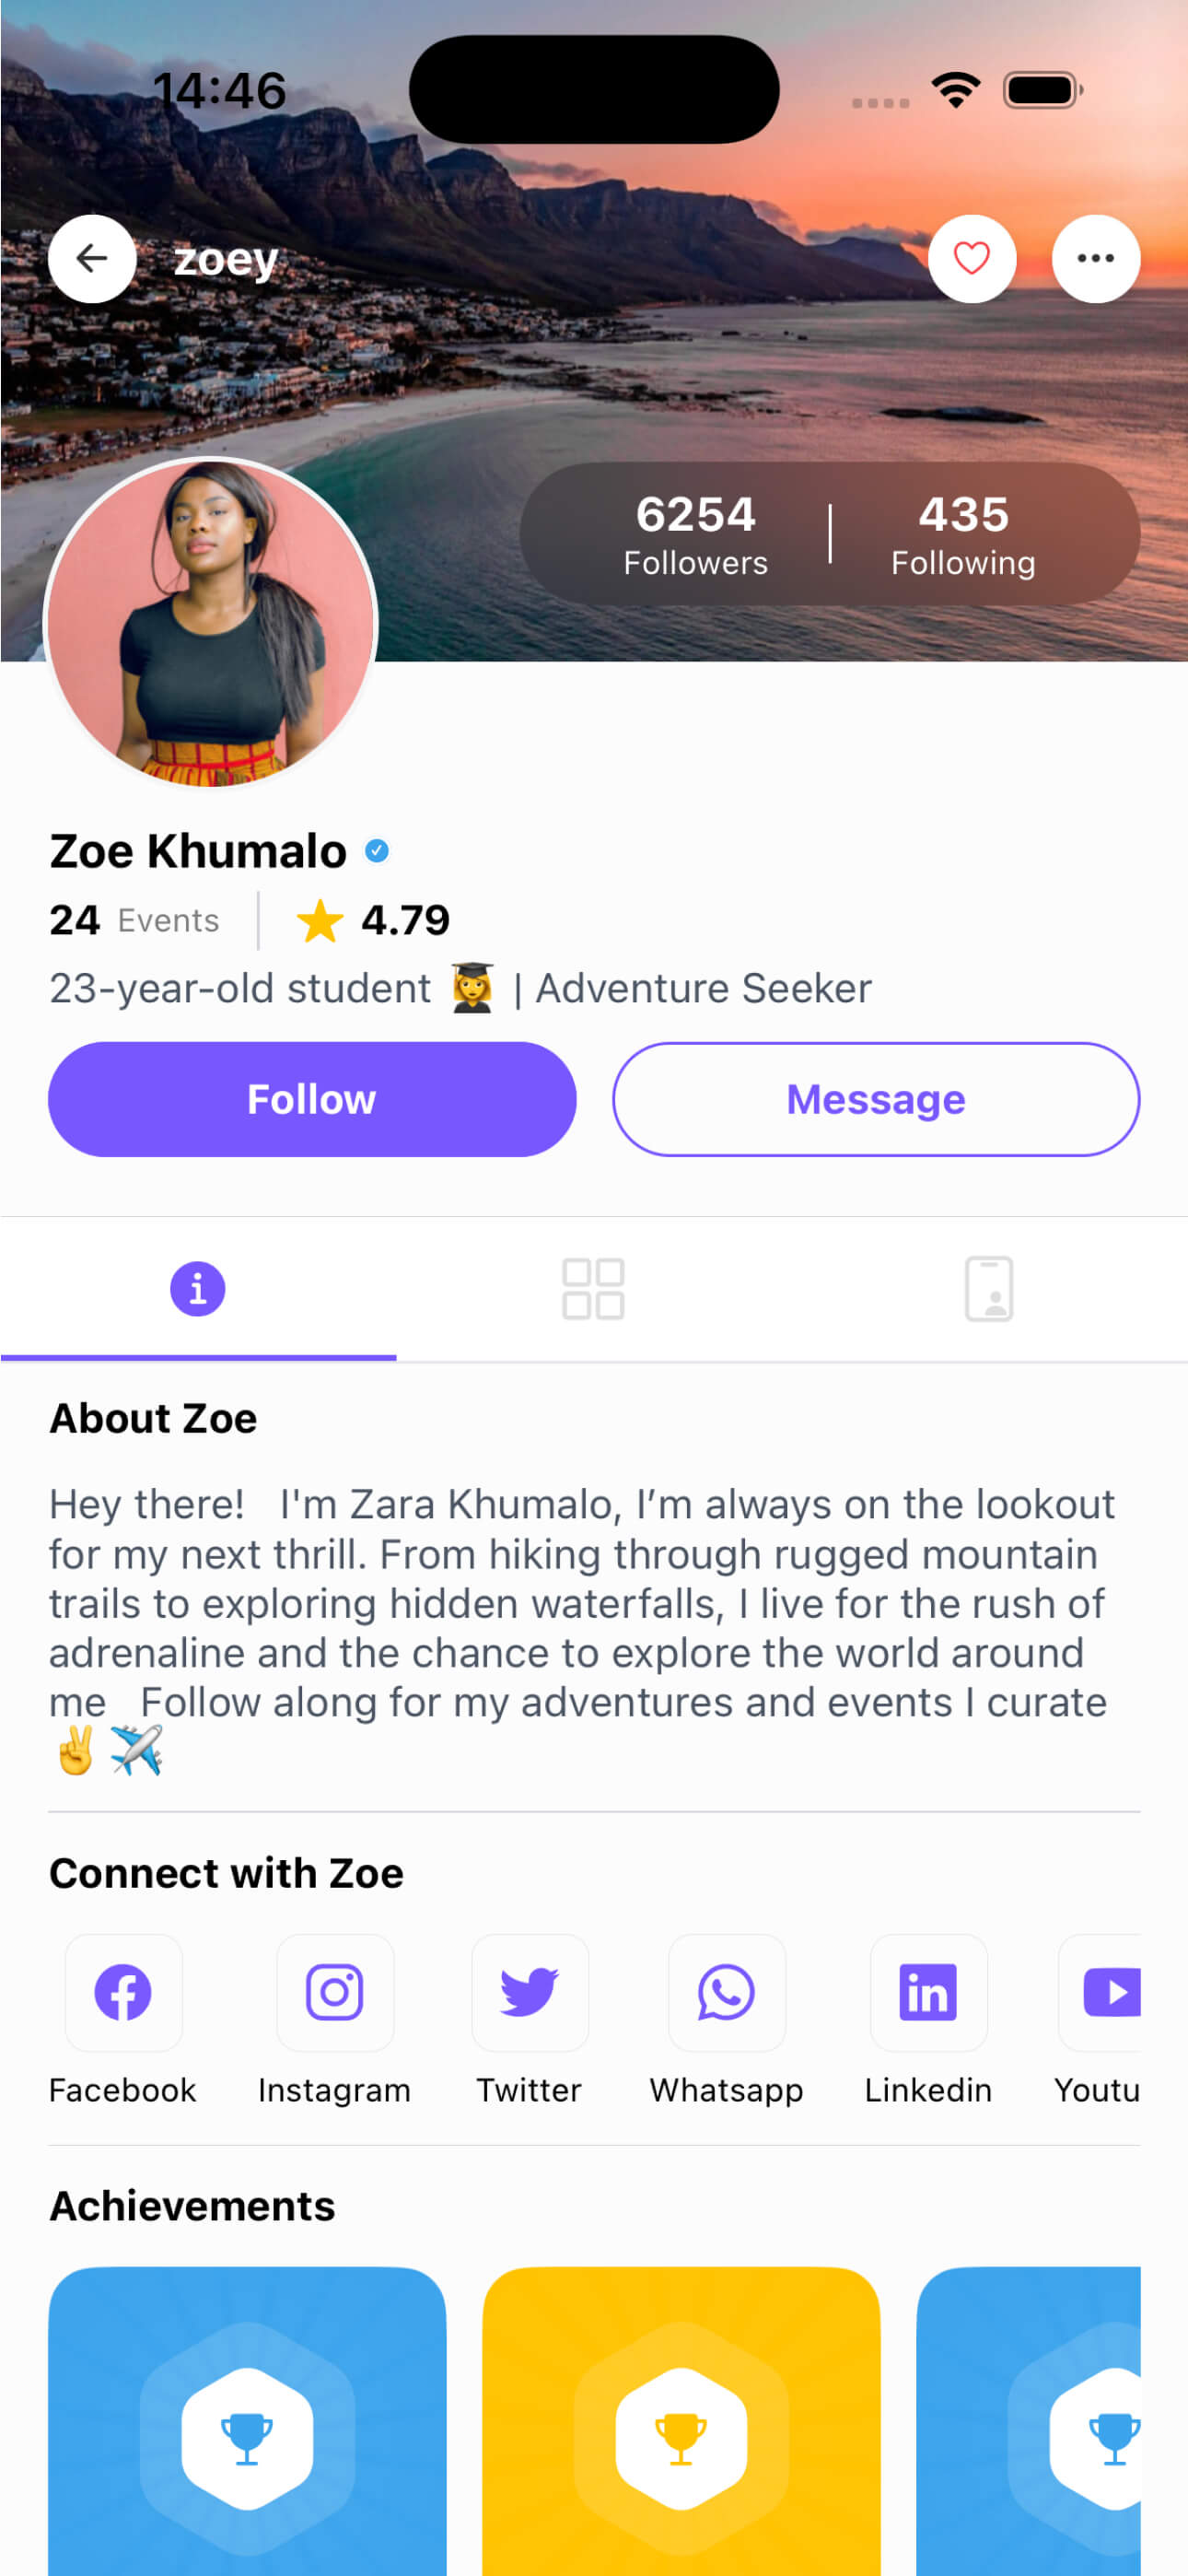Open the first blue achievement badge
This screenshot has height=2576, width=1188.
pyautogui.click(x=247, y=2440)
